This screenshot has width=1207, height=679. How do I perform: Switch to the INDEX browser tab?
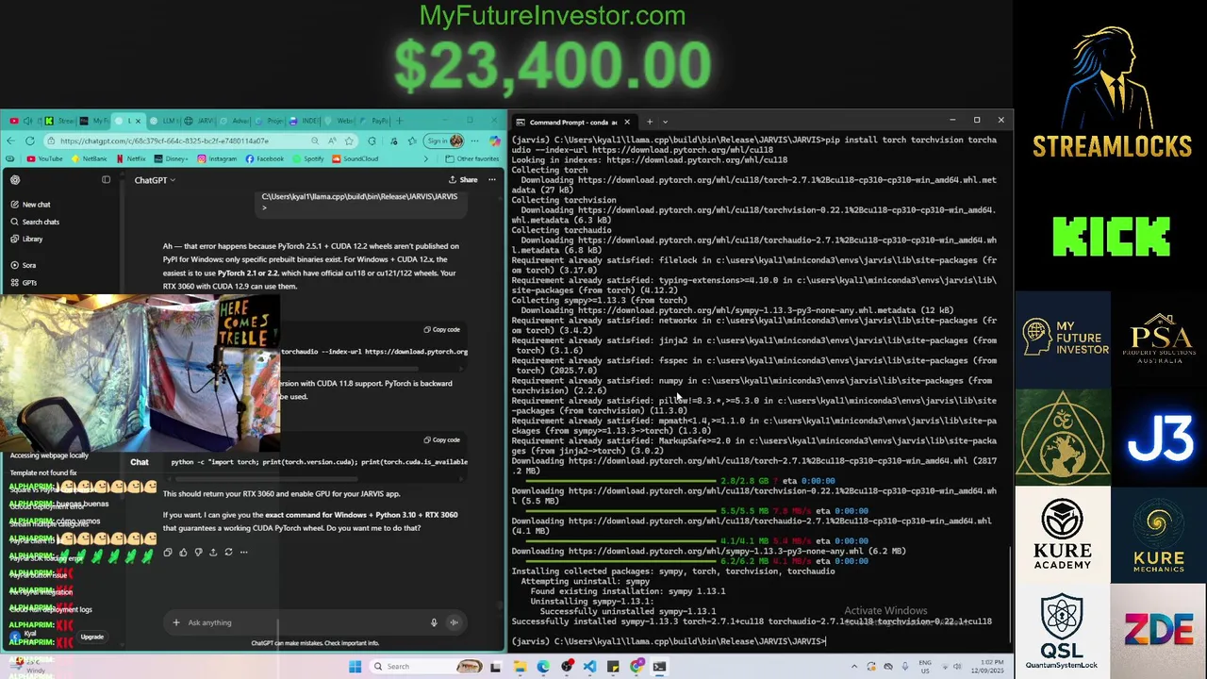point(304,121)
